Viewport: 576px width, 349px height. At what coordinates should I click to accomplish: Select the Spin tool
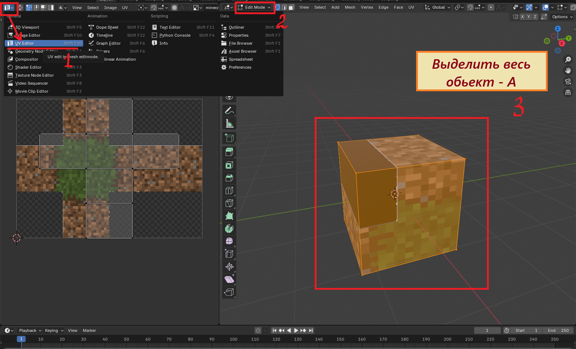click(x=229, y=229)
